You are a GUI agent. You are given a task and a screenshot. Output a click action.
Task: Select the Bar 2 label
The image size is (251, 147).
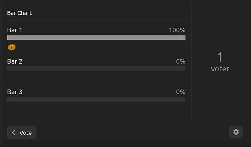[15, 61]
